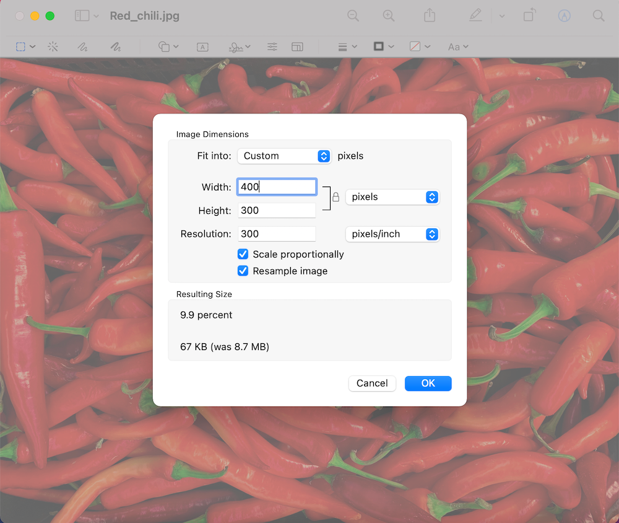
Task: Open the pixels/inch resolution dropdown
Action: tap(392, 234)
